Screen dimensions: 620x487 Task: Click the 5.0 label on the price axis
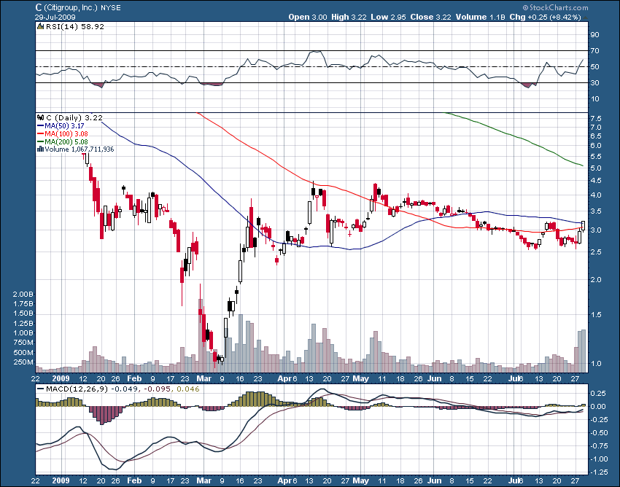tap(596, 168)
